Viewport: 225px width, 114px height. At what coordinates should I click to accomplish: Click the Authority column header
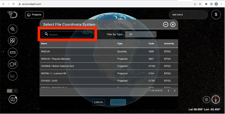click(169, 43)
